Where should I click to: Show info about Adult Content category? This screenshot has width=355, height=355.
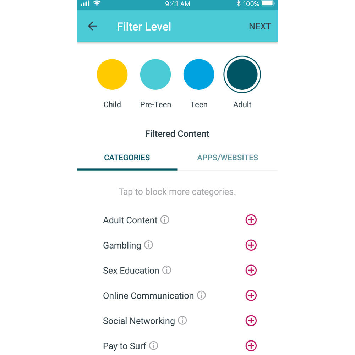[165, 220]
